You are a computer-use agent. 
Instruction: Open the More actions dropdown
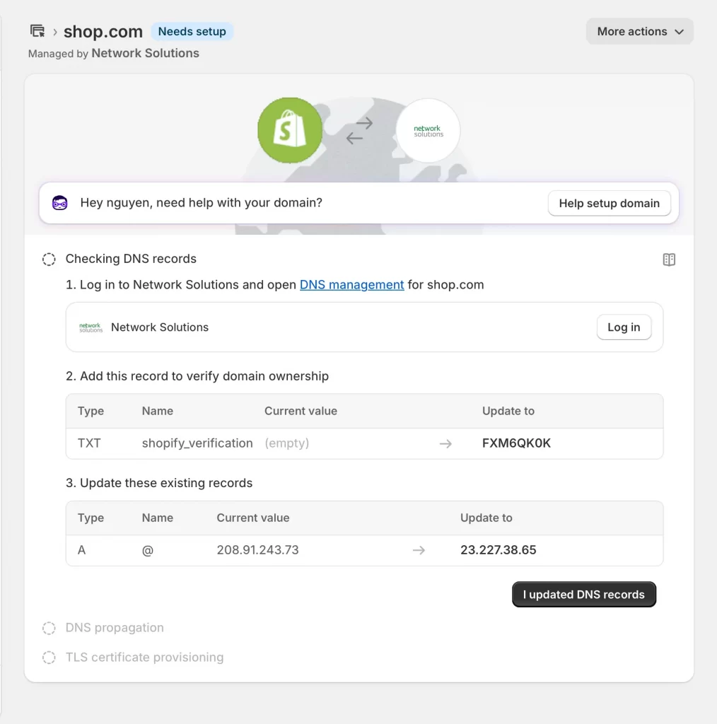639,31
